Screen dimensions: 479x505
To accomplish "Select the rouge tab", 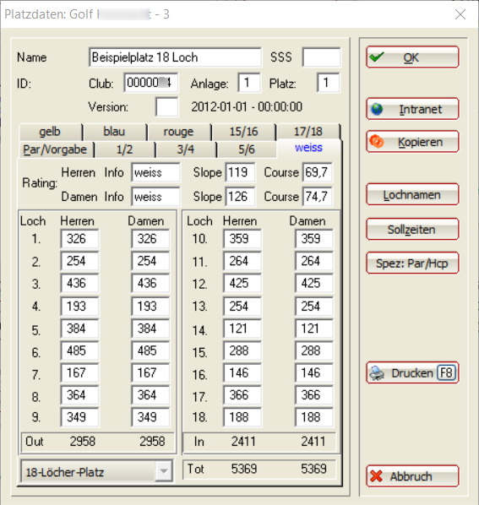I will (x=178, y=132).
